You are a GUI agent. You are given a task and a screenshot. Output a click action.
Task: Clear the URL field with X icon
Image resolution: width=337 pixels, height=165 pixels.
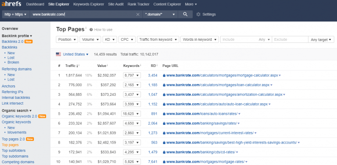(138, 14)
